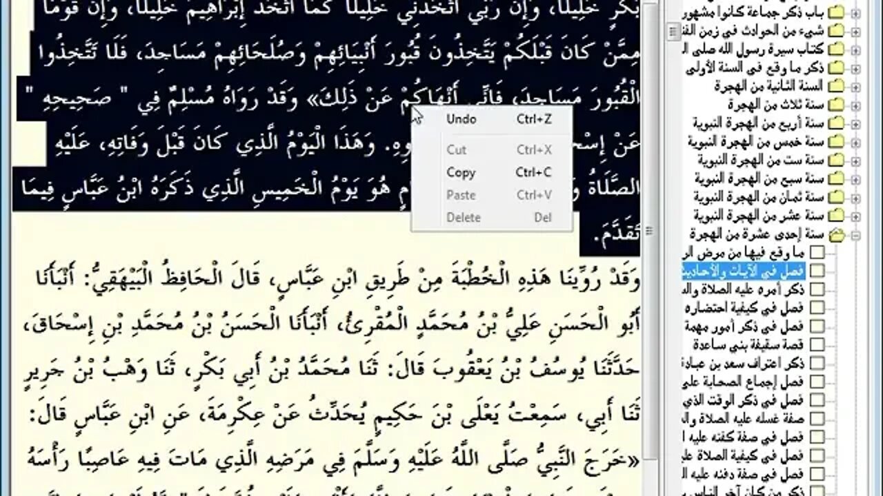Select the folder icon for سنة ست من الهجرة
883x496 pixels.
pos(837,160)
